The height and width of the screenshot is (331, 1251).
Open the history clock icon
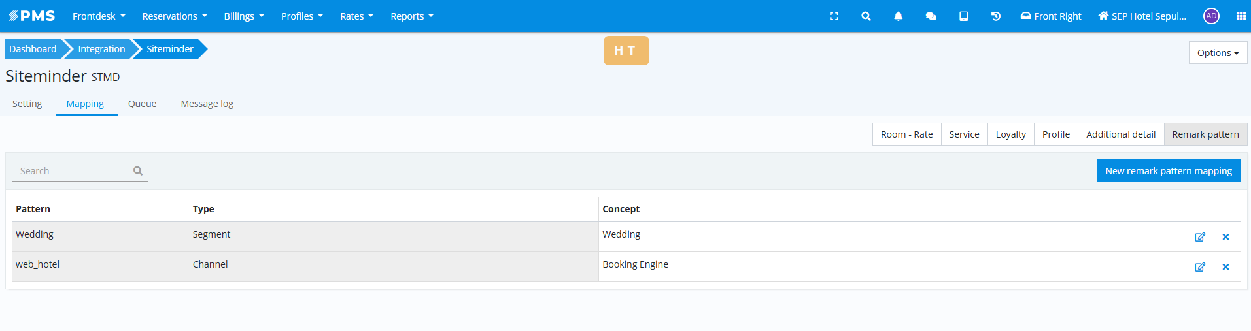995,16
